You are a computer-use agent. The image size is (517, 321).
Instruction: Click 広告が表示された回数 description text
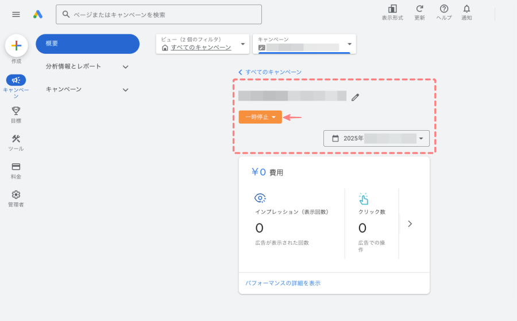coord(282,242)
